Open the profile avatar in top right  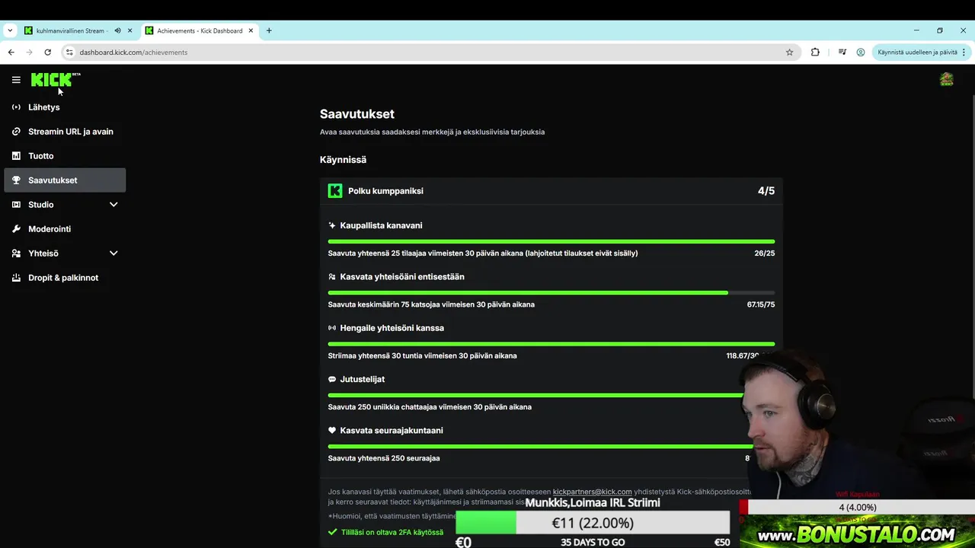click(x=947, y=79)
